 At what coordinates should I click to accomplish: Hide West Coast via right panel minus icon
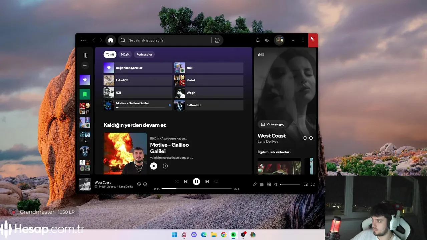(305, 138)
